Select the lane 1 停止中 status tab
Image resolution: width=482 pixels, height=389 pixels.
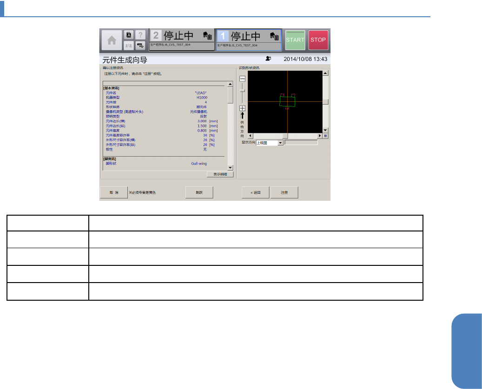pos(249,40)
